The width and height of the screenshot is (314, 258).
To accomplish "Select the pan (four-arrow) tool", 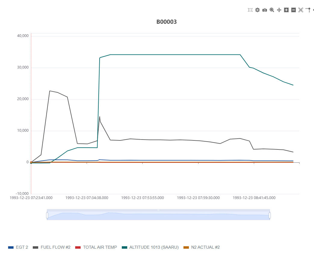I will click(279, 10).
